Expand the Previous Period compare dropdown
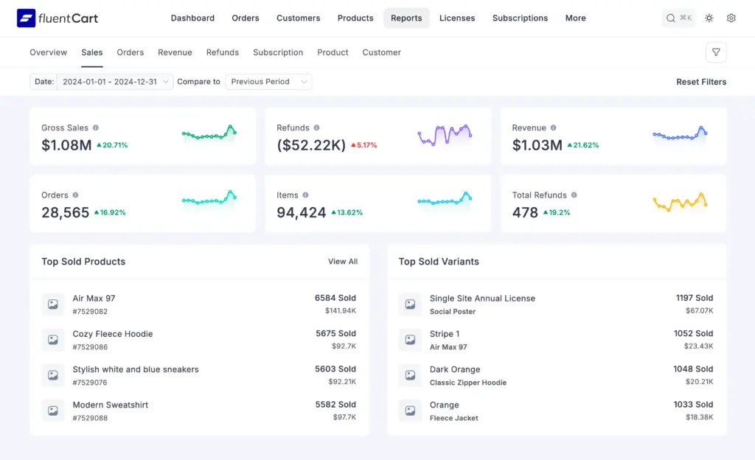Viewport: 755px width, 460px height. click(268, 82)
